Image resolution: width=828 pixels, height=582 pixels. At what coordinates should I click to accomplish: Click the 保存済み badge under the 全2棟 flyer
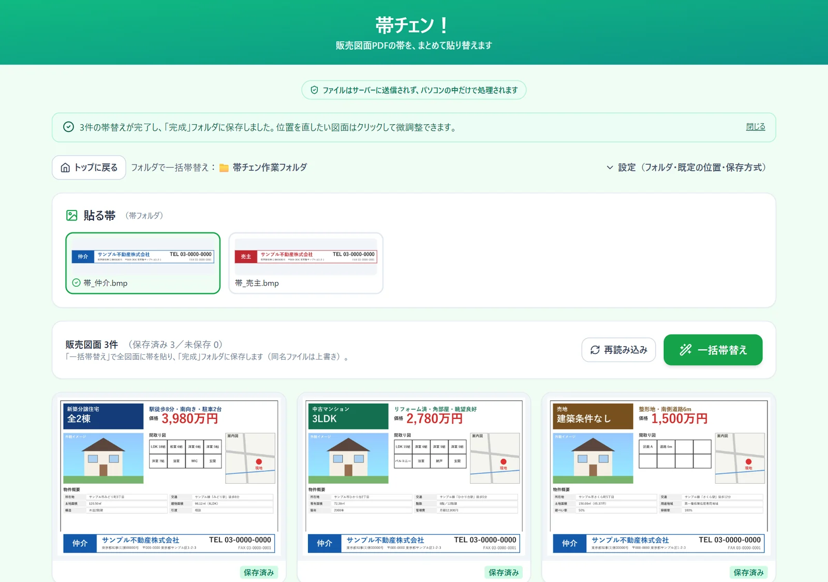(x=259, y=572)
